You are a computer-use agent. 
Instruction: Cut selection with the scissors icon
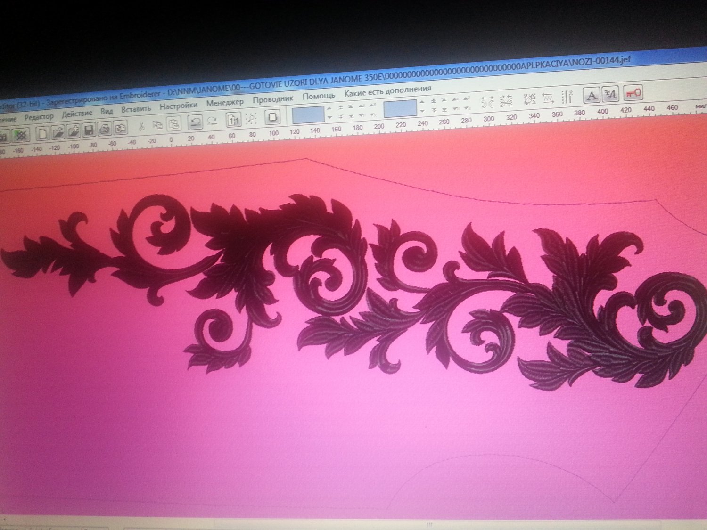pos(141,125)
